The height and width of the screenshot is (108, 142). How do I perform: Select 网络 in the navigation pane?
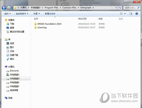10,98
